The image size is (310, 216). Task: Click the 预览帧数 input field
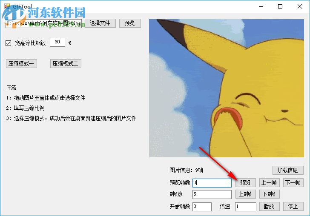[212, 183]
